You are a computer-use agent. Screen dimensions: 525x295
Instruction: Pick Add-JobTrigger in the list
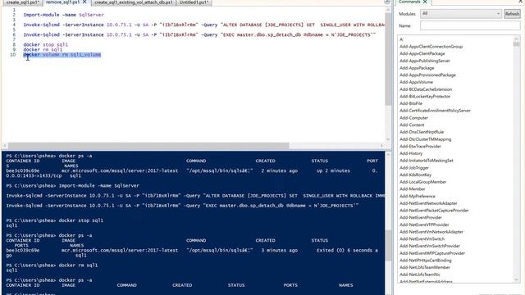tap(413, 167)
